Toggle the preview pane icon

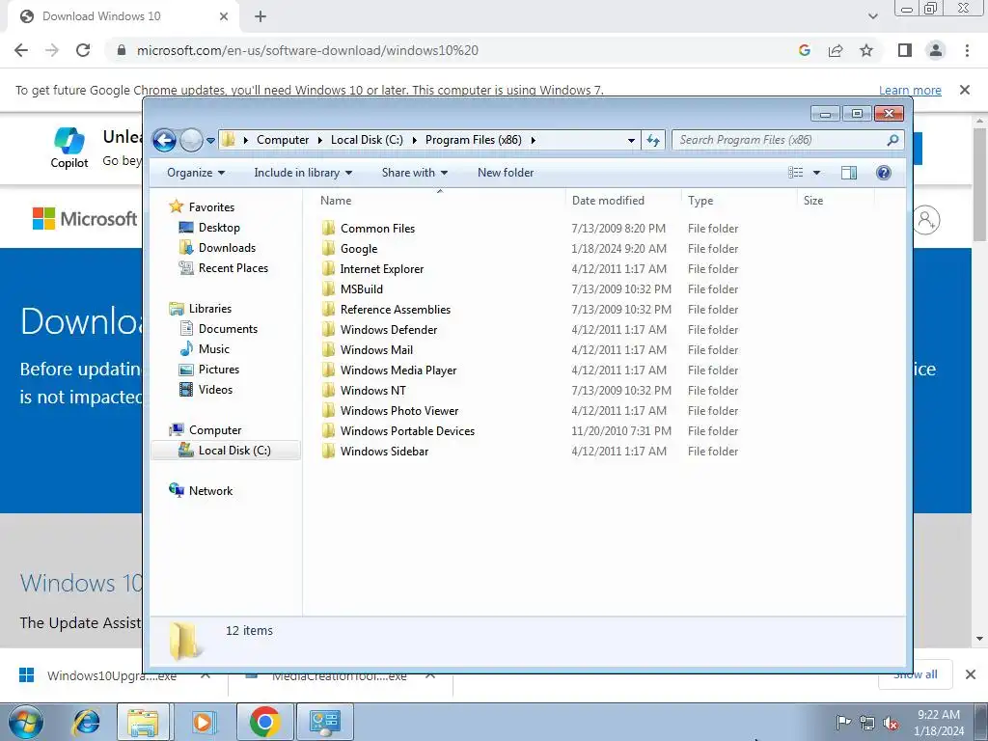pos(849,173)
